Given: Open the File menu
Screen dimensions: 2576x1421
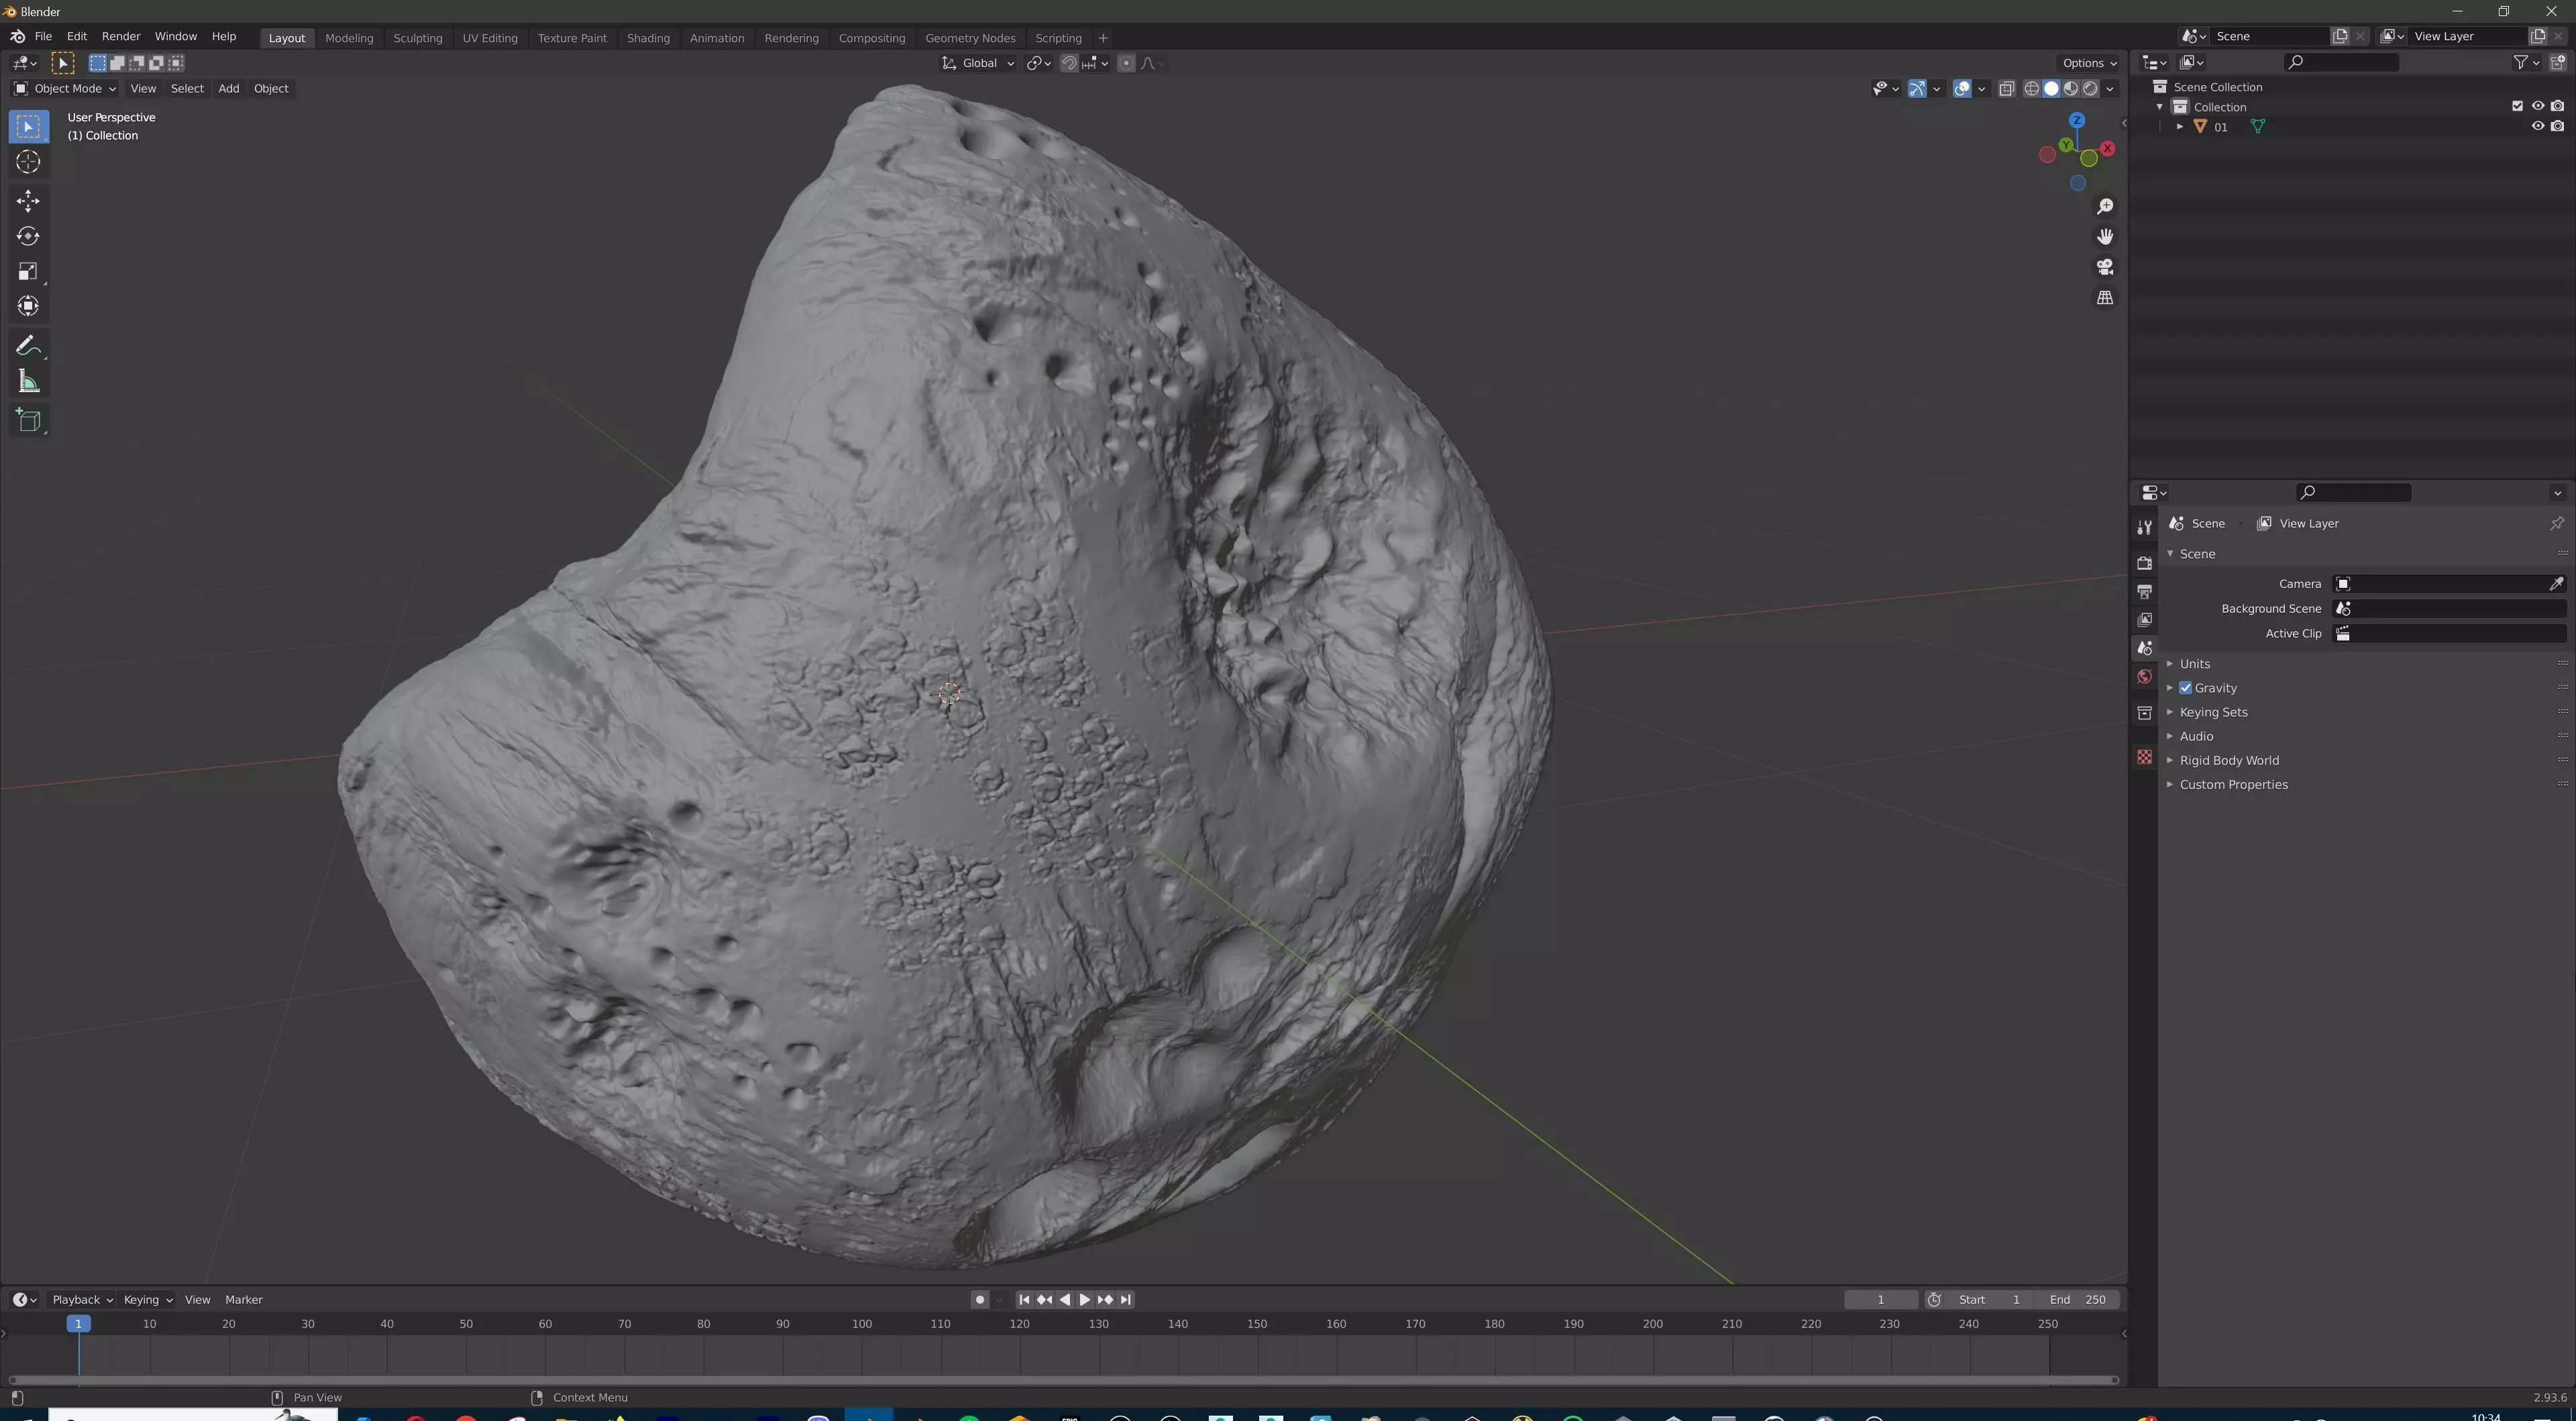Looking at the screenshot, I should [x=43, y=36].
